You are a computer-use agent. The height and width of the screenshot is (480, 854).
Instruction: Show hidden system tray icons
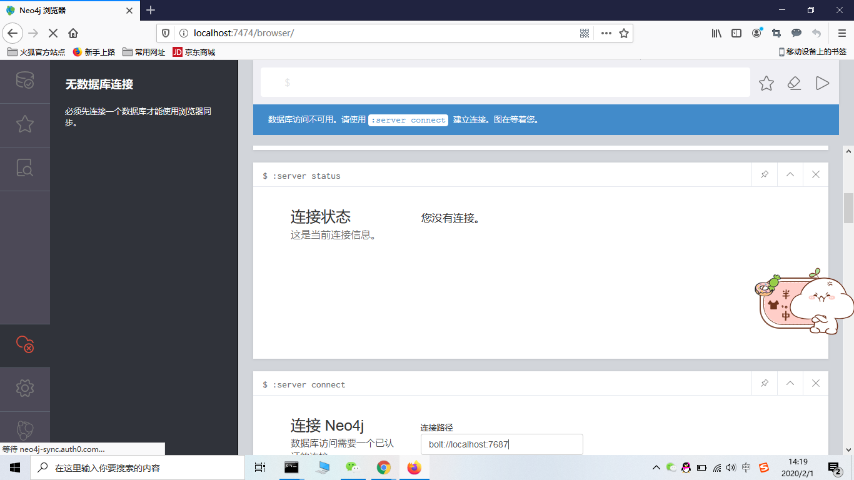[x=656, y=467]
